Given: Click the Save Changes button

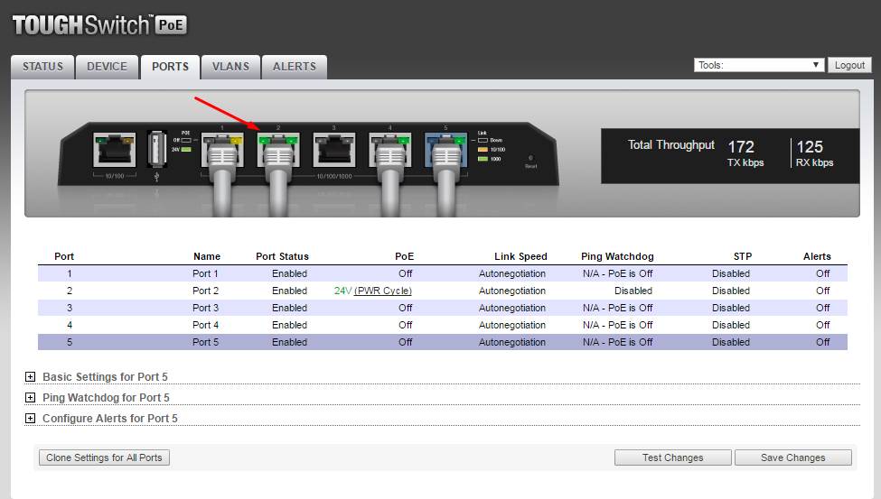Looking at the screenshot, I should pyautogui.click(x=792, y=457).
